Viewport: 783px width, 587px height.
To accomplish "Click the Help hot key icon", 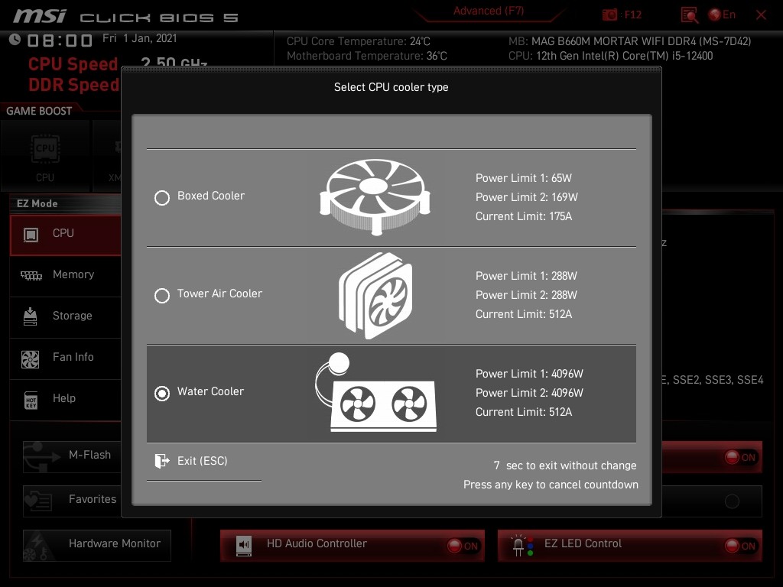I will (x=31, y=401).
